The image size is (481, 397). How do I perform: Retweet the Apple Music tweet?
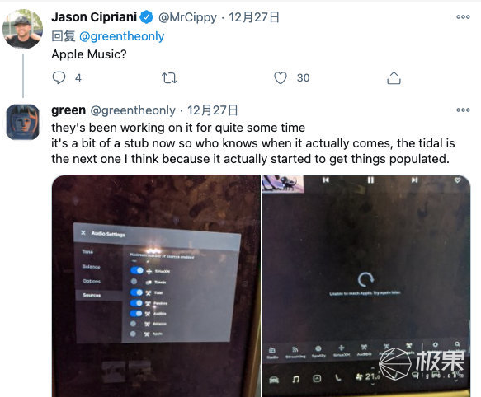pos(169,77)
